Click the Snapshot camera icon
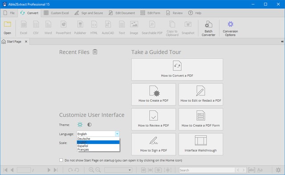The height and width of the screenshot is (175, 285). click(x=188, y=24)
